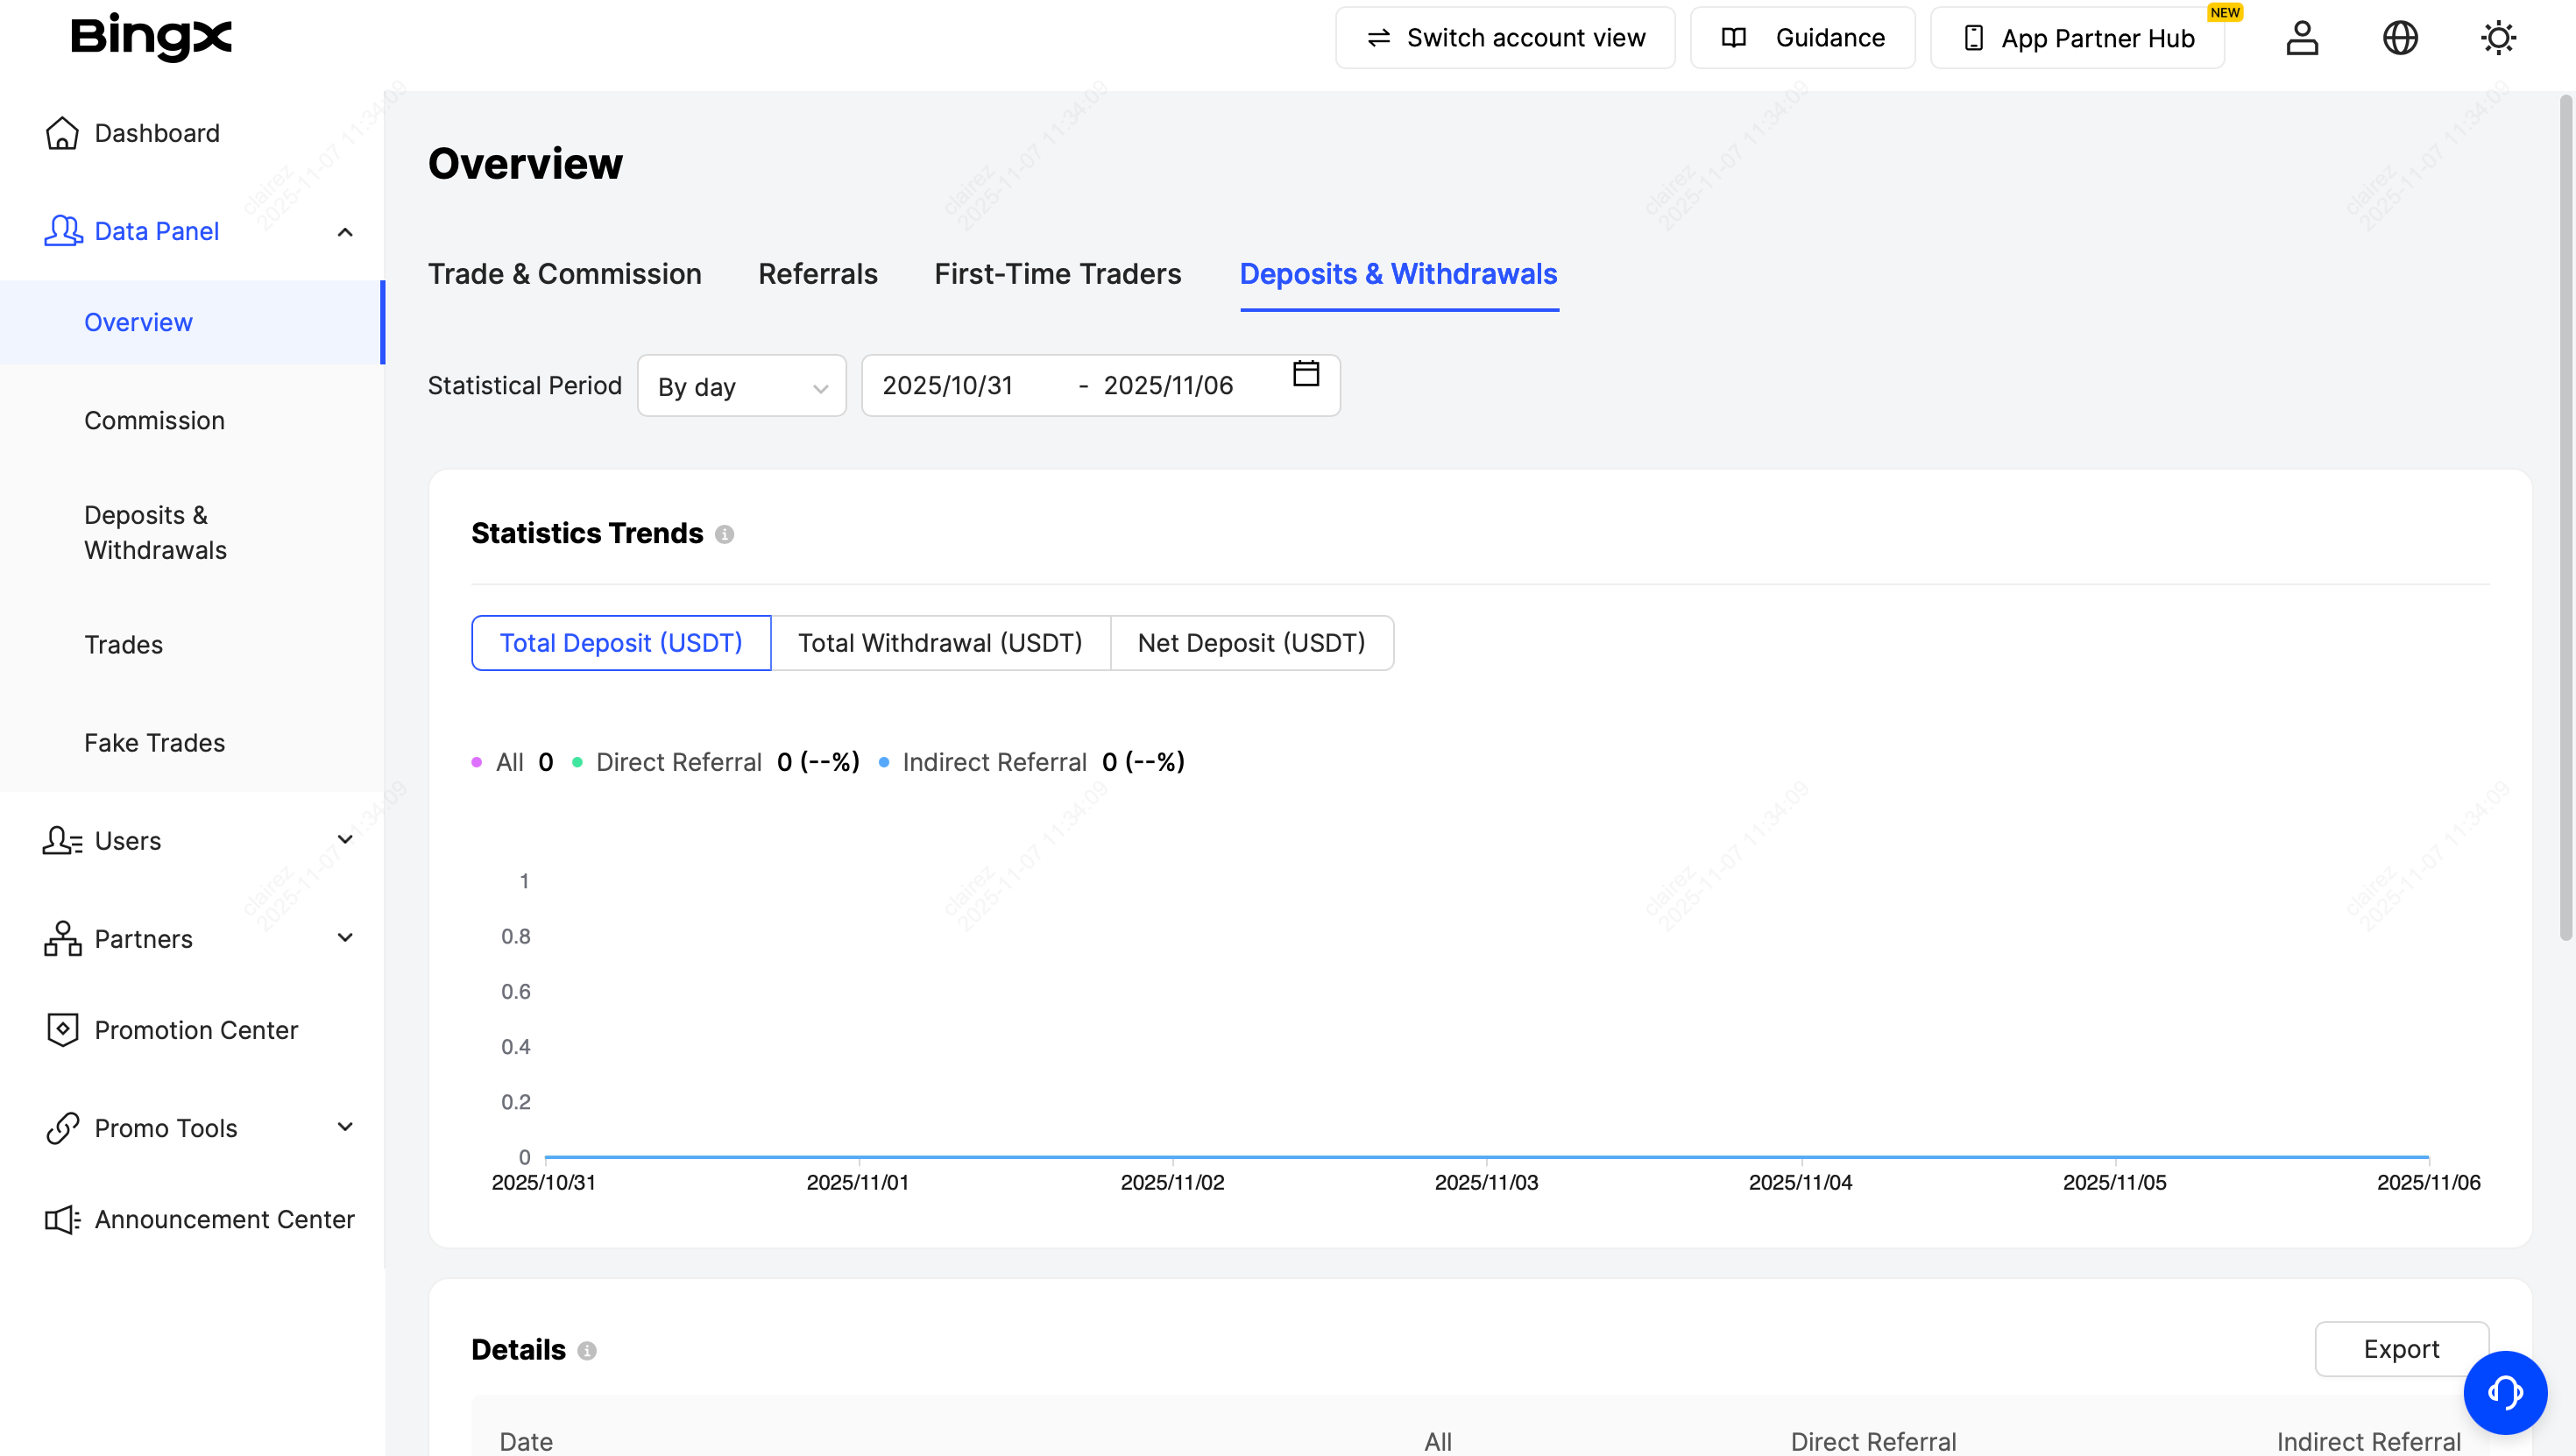
Task: Click the Details info icon
Action: [x=587, y=1351]
